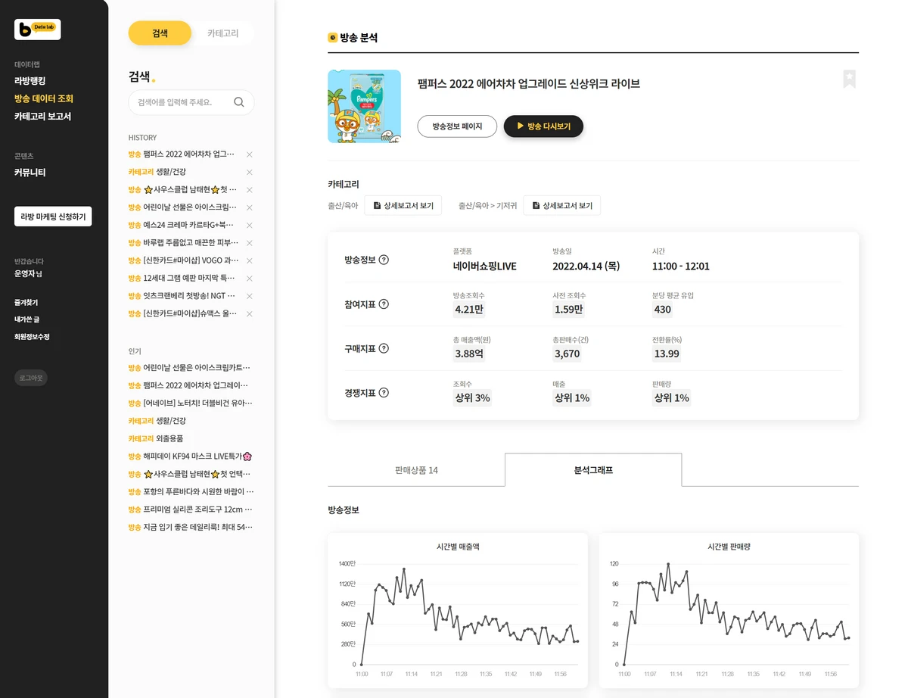Click the Pampers broadcast thumbnail
This screenshot has width=908, height=698.
click(365, 107)
